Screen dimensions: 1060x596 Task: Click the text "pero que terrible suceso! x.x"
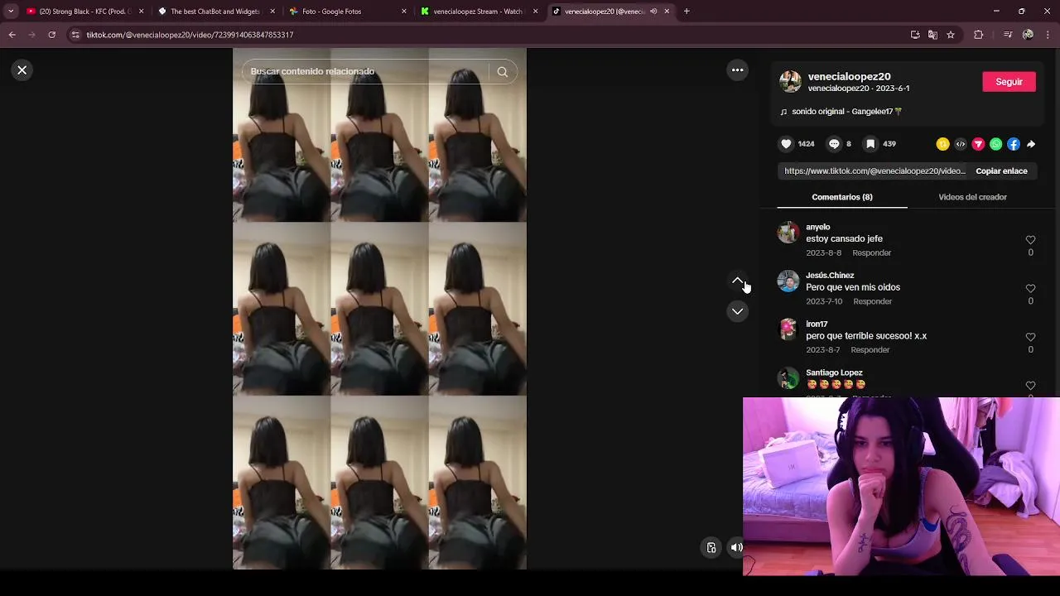(x=866, y=336)
